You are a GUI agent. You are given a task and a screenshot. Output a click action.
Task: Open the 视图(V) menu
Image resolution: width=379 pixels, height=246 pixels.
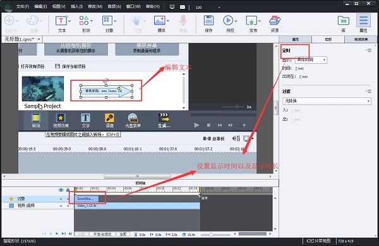pos(59,6)
